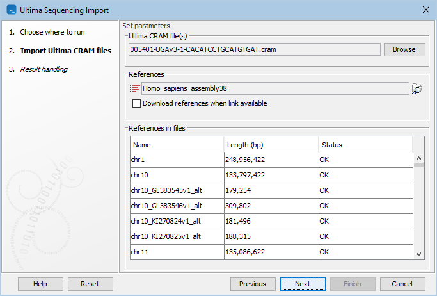This screenshot has width=437, height=296.
Task: Click the Status column header
Action: coord(365,145)
